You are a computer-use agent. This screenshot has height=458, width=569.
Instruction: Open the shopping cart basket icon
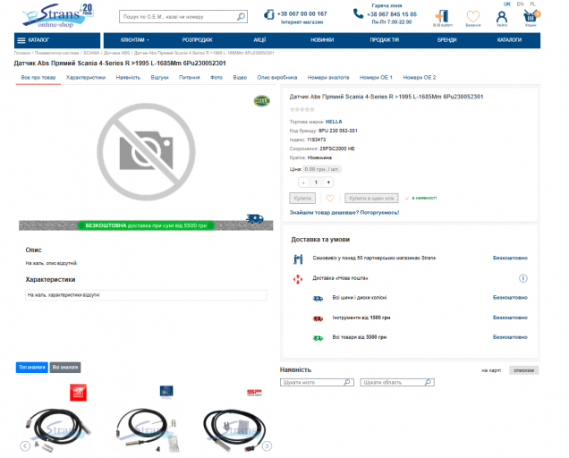531,16
